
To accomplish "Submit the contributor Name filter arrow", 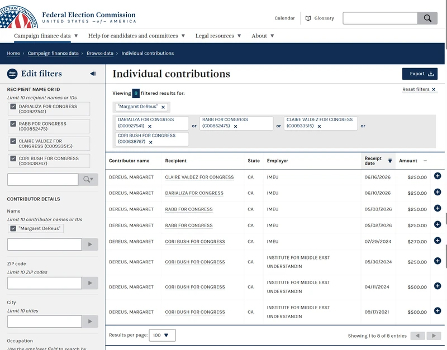I will click(x=90, y=244).
